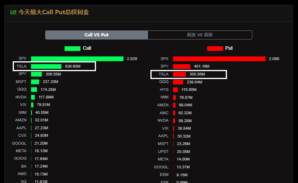The image size is (298, 183).
Task: Click the GOOGL call value 21.20M
Action: click(x=41, y=143)
